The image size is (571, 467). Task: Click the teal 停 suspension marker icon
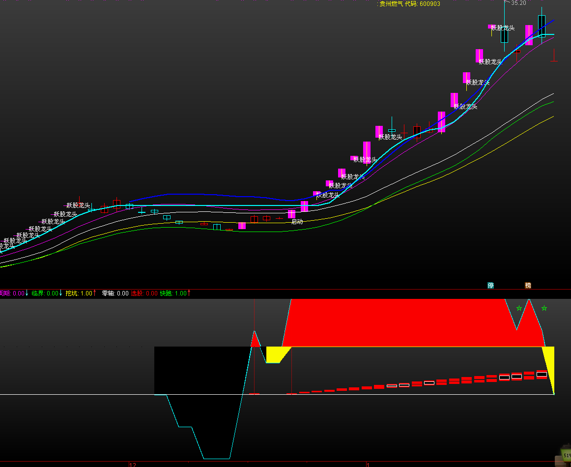point(490,285)
